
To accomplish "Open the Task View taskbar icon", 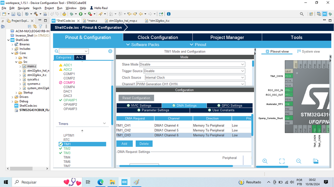I will point(88,182).
